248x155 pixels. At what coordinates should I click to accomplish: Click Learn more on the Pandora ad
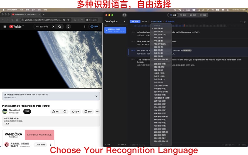pos(40,144)
